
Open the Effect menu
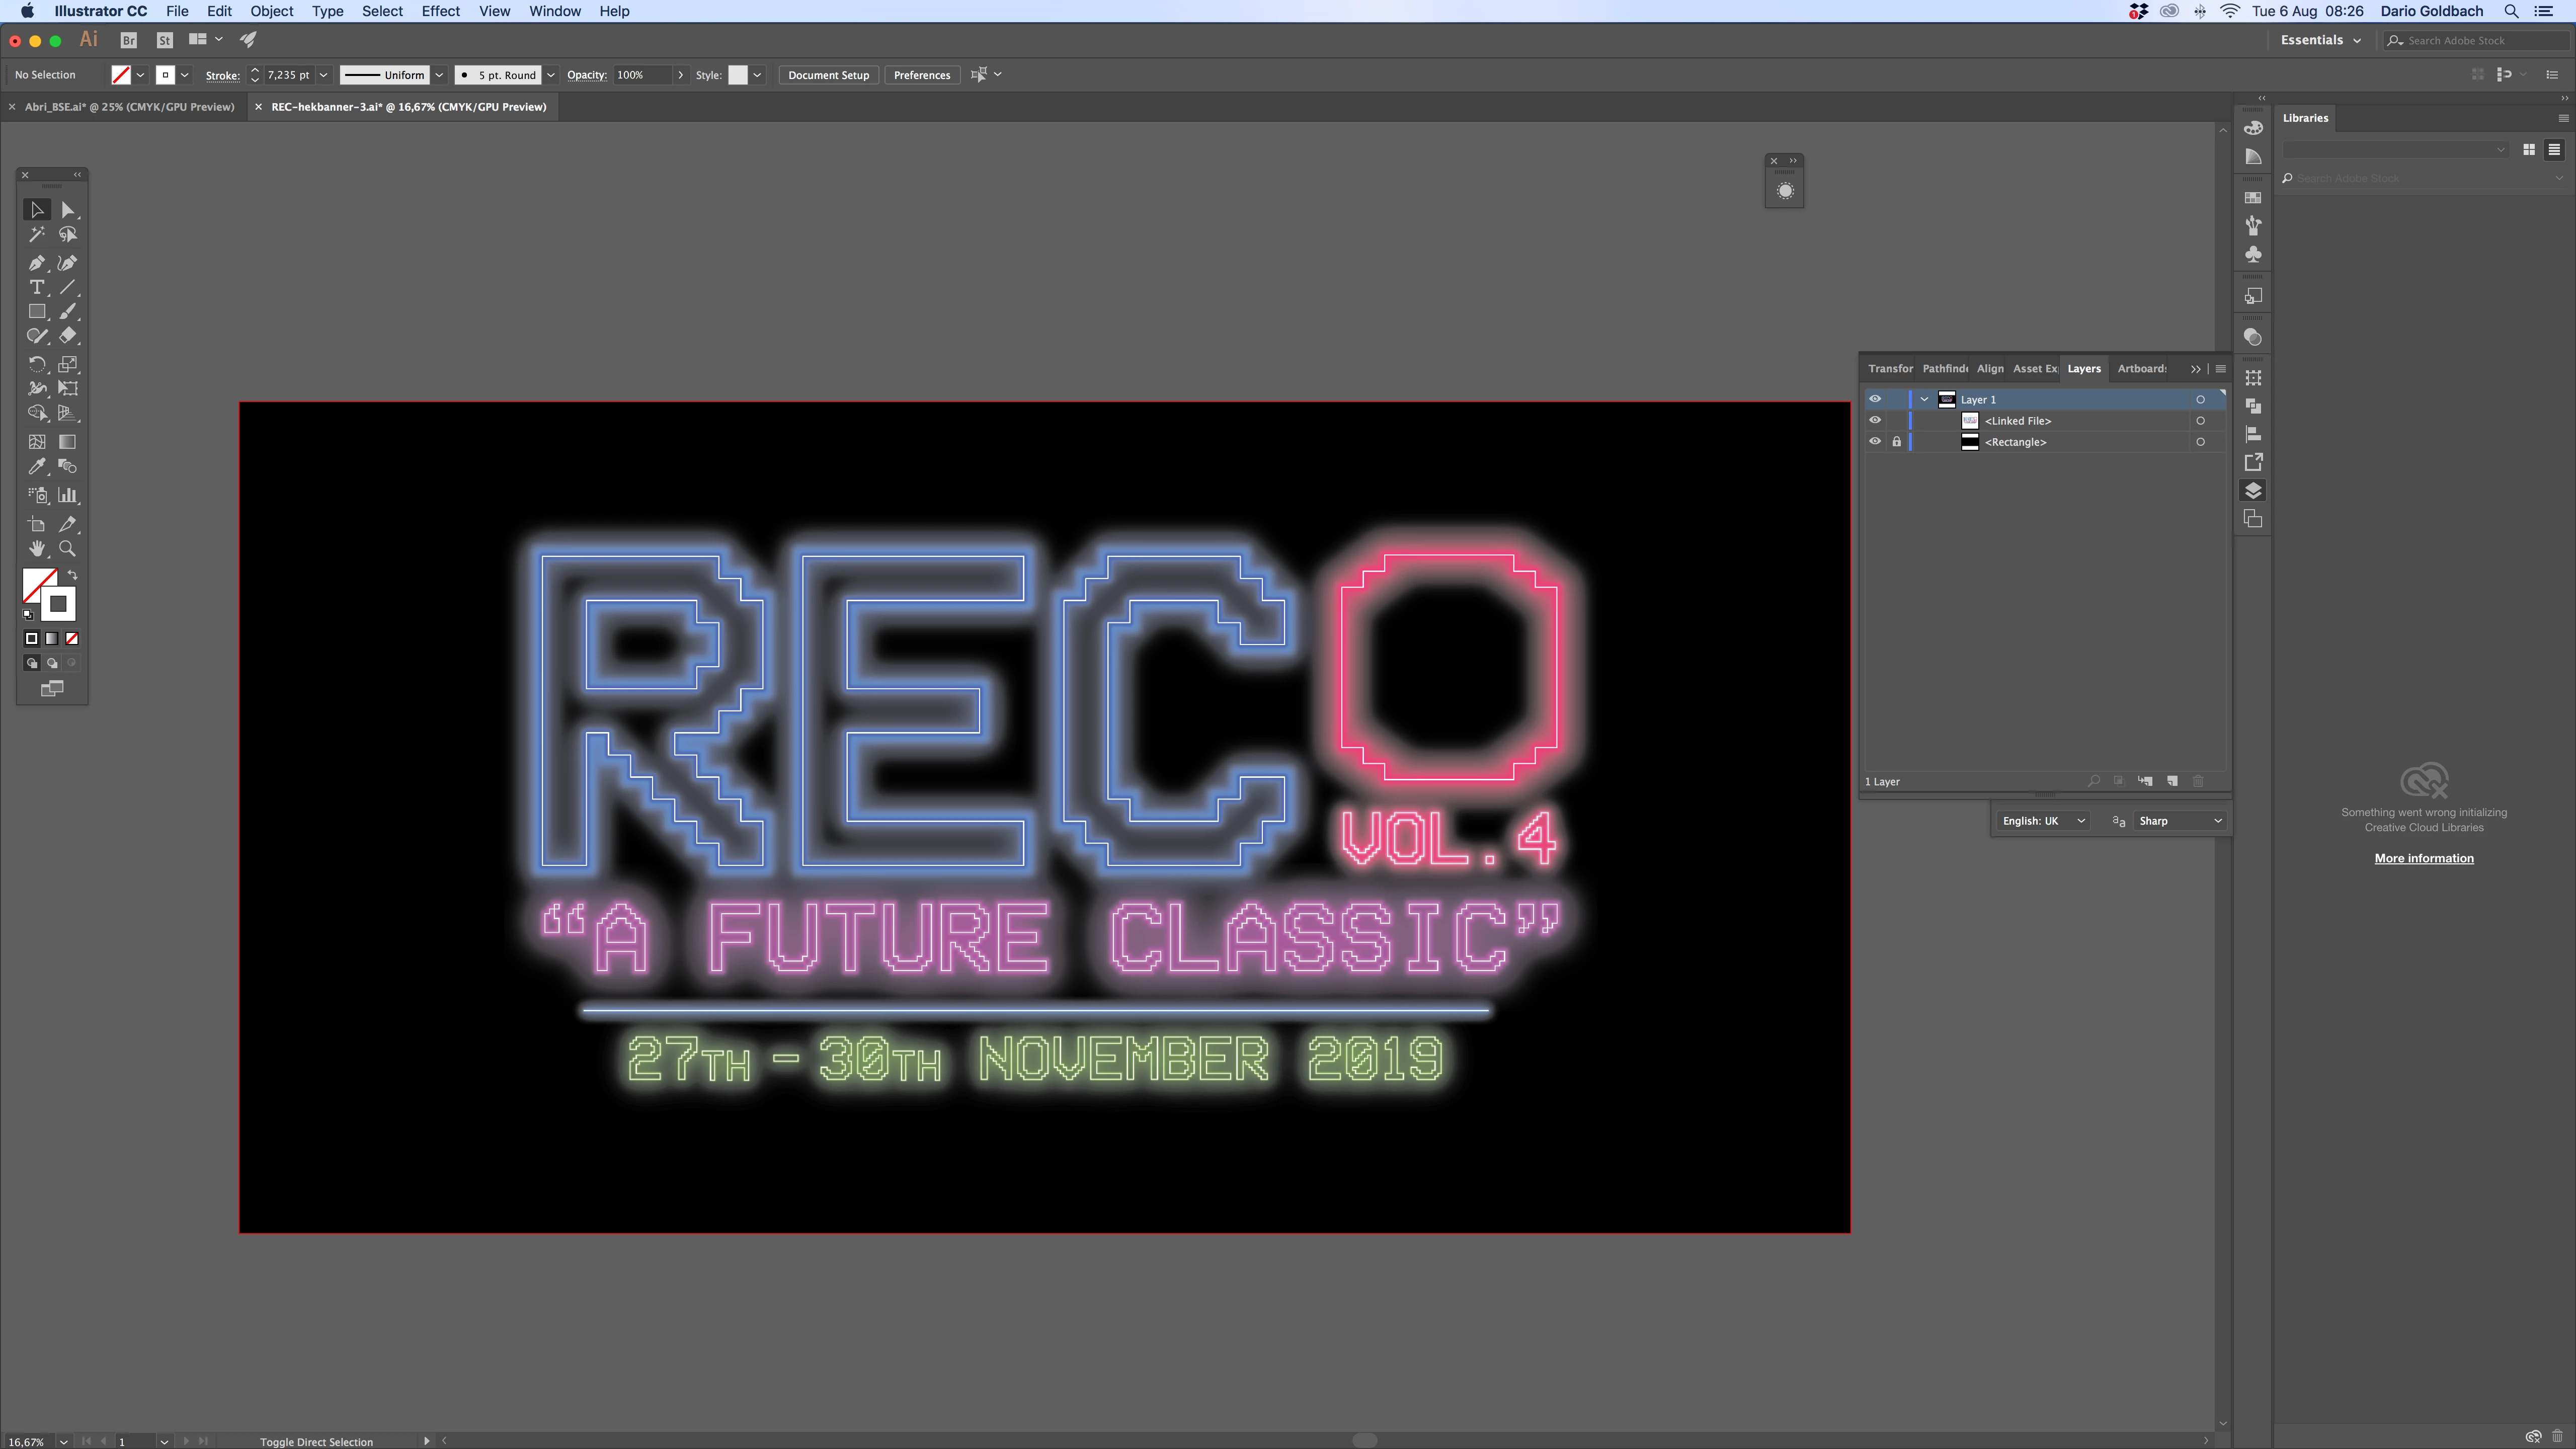440,11
